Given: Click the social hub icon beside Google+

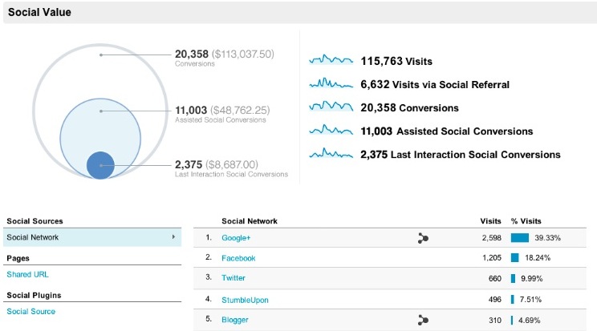Looking at the screenshot, I should pyautogui.click(x=423, y=238).
